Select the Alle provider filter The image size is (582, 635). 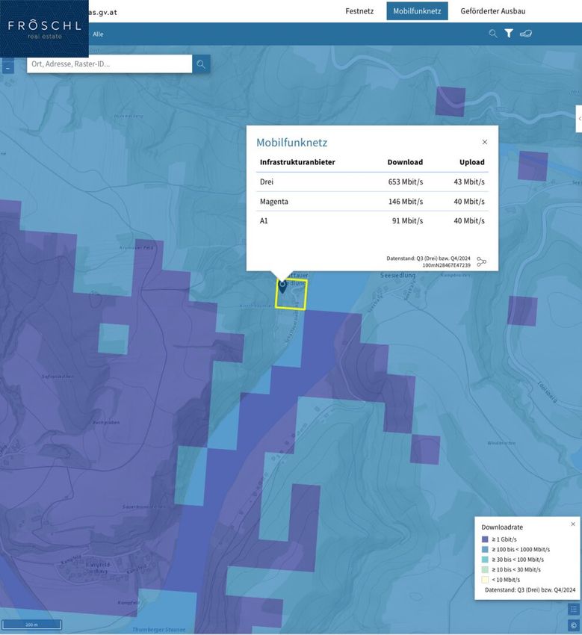pos(98,34)
